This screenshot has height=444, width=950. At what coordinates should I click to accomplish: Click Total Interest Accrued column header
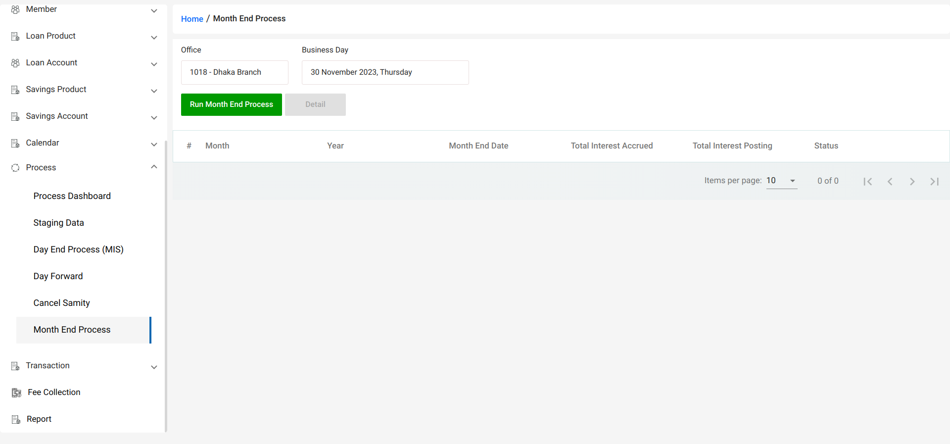click(x=612, y=146)
